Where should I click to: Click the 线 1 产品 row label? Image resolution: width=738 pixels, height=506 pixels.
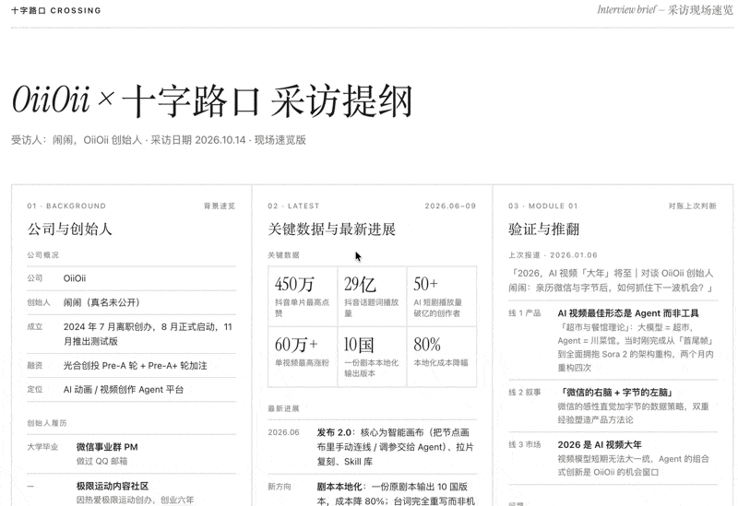pyautogui.click(x=524, y=312)
